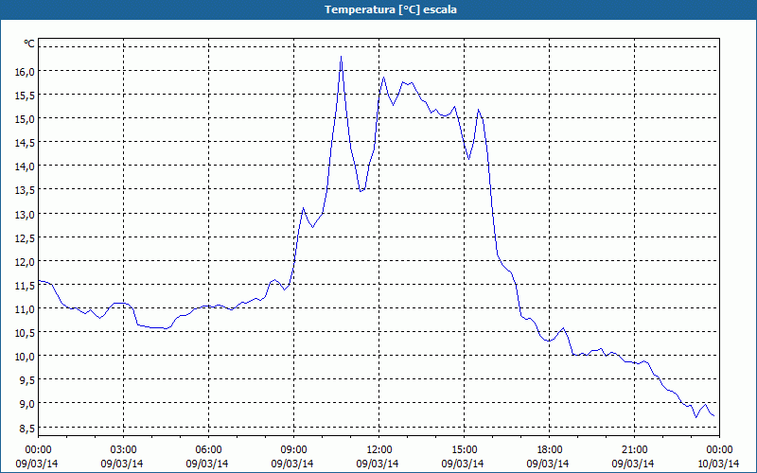757x473 pixels.
Task: Click the 9,0 y-axis value
Action: (x=27, y=404)
